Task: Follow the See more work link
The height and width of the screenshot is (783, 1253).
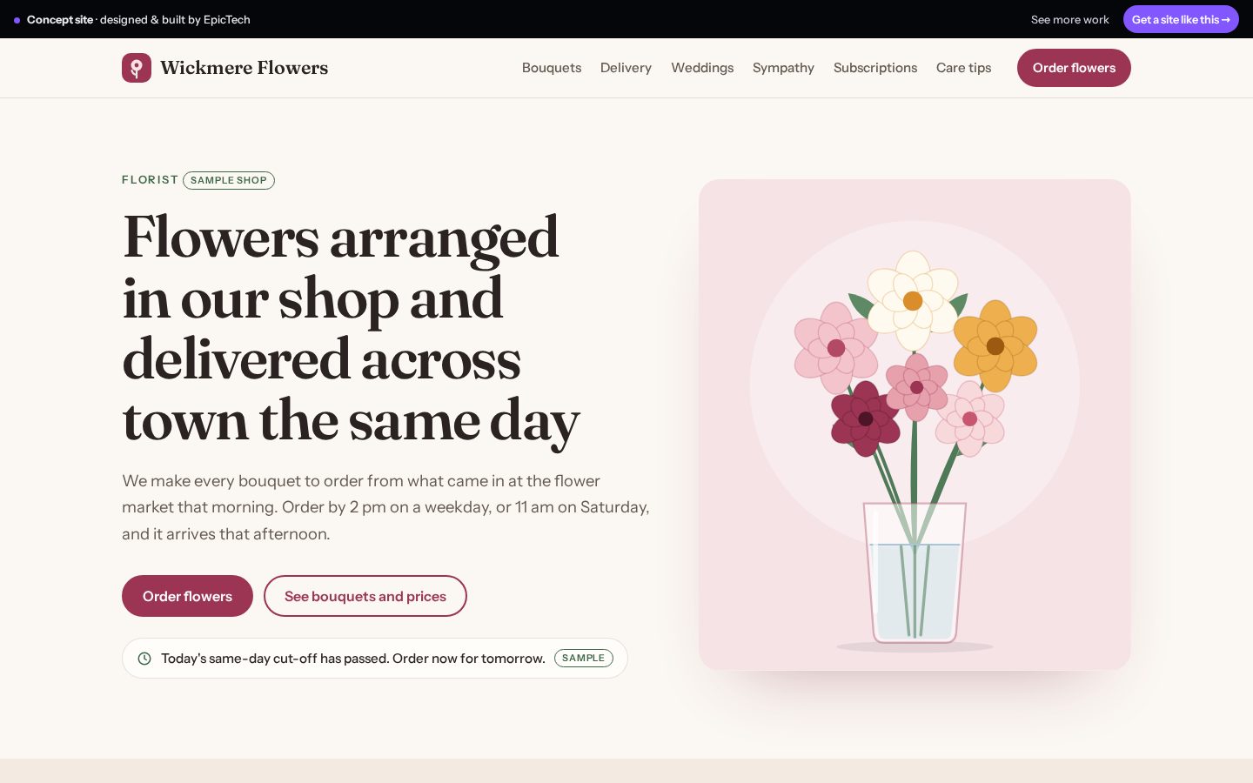Action: (1070, 19)
